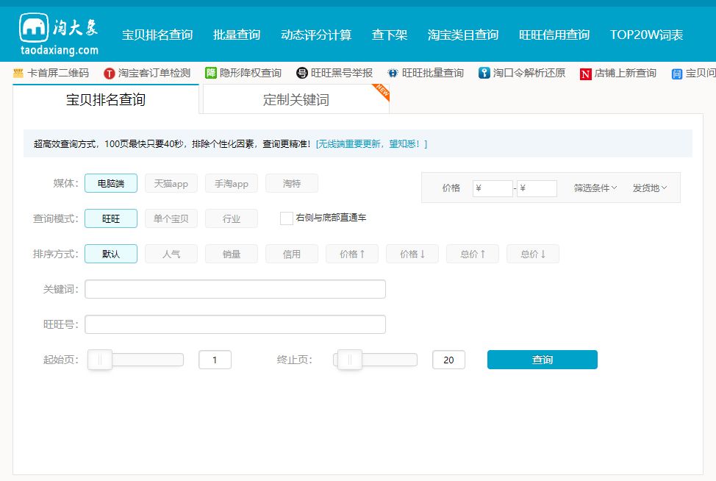
Task: Select 天猫app media option
Action: point(171,183)
